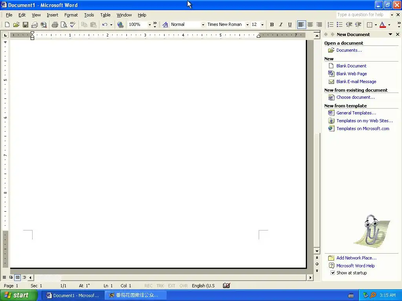
Task: Open the File menu
Action: pyautogui.click(x=9, y=15)
